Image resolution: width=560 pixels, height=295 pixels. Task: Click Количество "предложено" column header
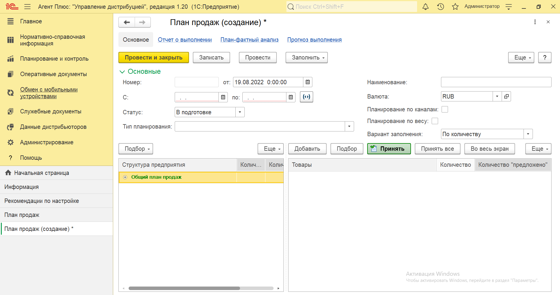[x=513, y=165]
